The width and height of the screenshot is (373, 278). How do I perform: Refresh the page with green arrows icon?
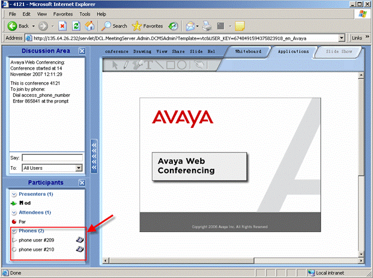click(x=76, y=26)
